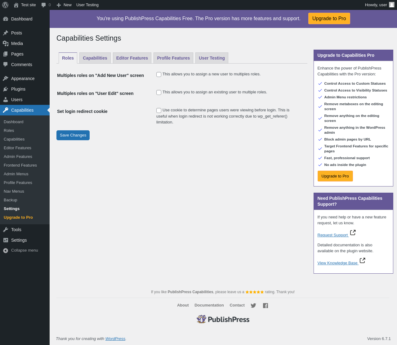Click the five-star rating icons
Screen dimensions: 397x345
255,292
